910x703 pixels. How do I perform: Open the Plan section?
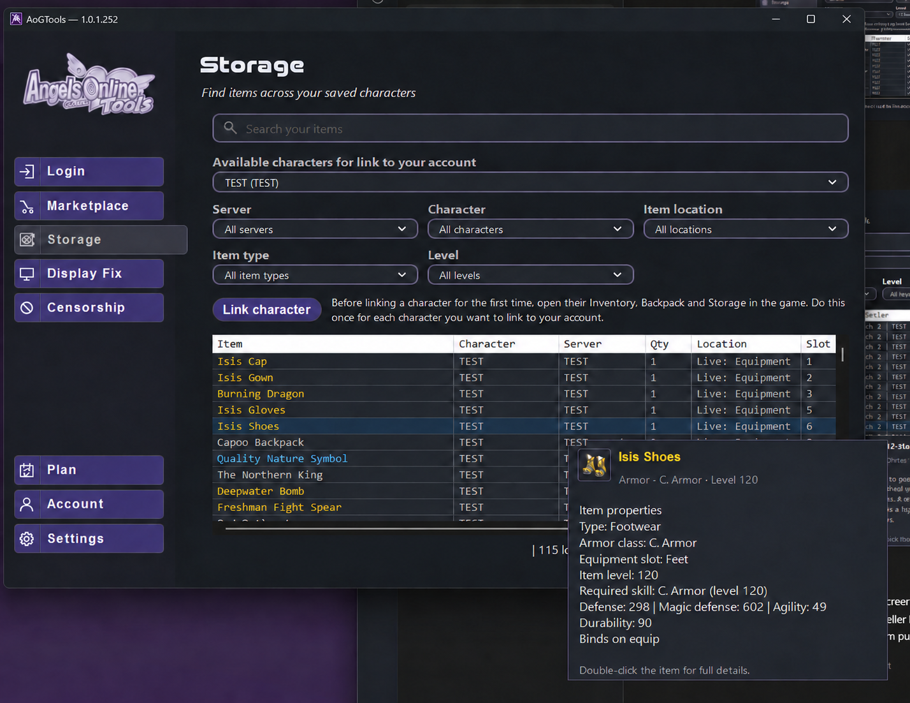[89, 470]
